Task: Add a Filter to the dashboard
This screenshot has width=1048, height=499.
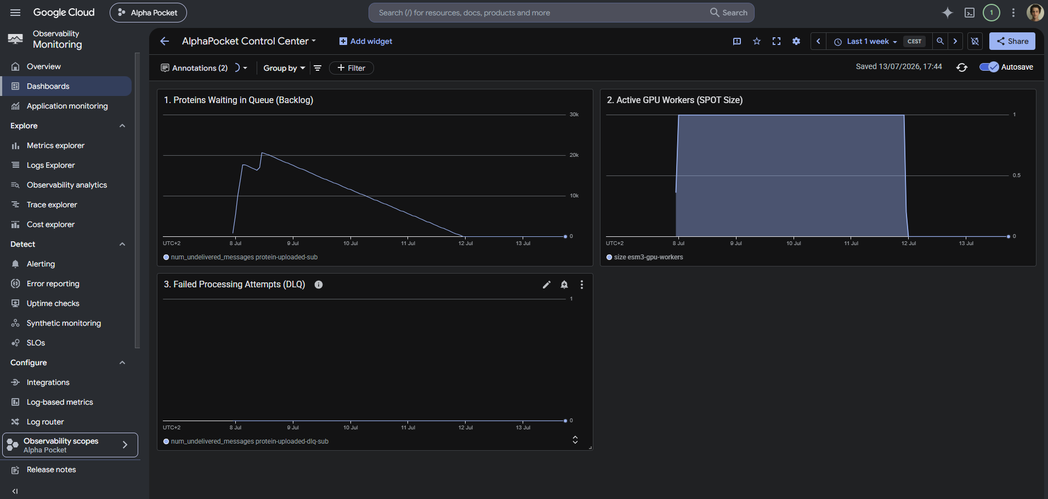Action: [x=352, y=68]
